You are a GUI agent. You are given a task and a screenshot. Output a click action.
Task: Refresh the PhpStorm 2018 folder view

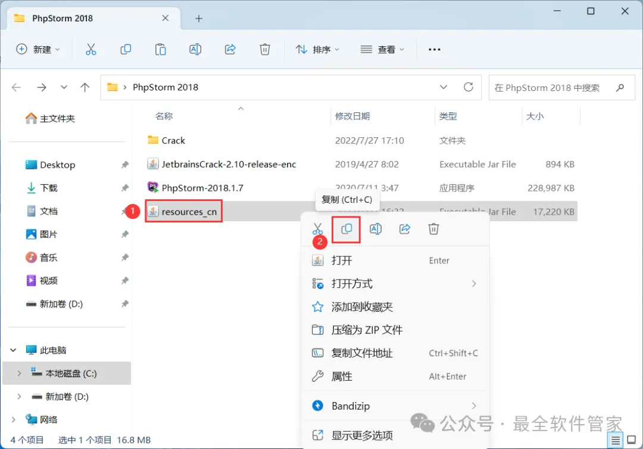(469, 87)
